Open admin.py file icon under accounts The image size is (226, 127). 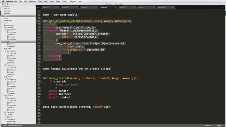click(8, 35)
